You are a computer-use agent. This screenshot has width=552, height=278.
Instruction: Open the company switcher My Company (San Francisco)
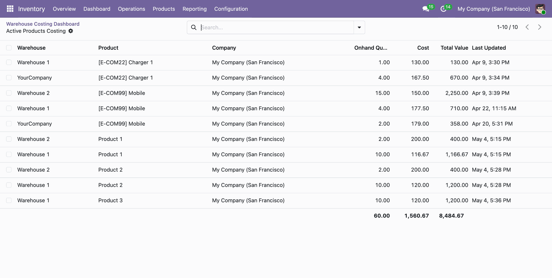[494, 9]
